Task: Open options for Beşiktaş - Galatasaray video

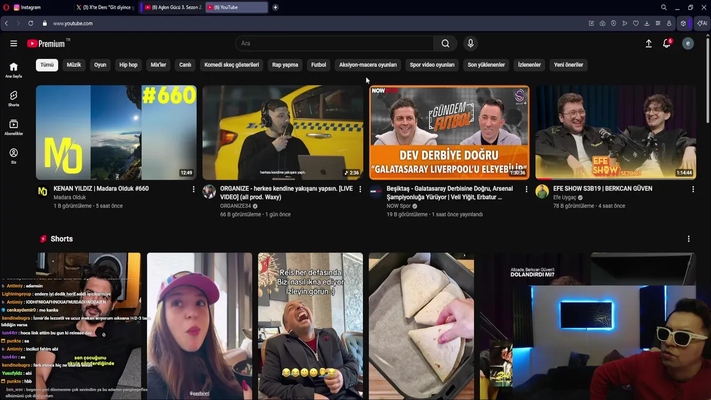Action: pos(527,189)
